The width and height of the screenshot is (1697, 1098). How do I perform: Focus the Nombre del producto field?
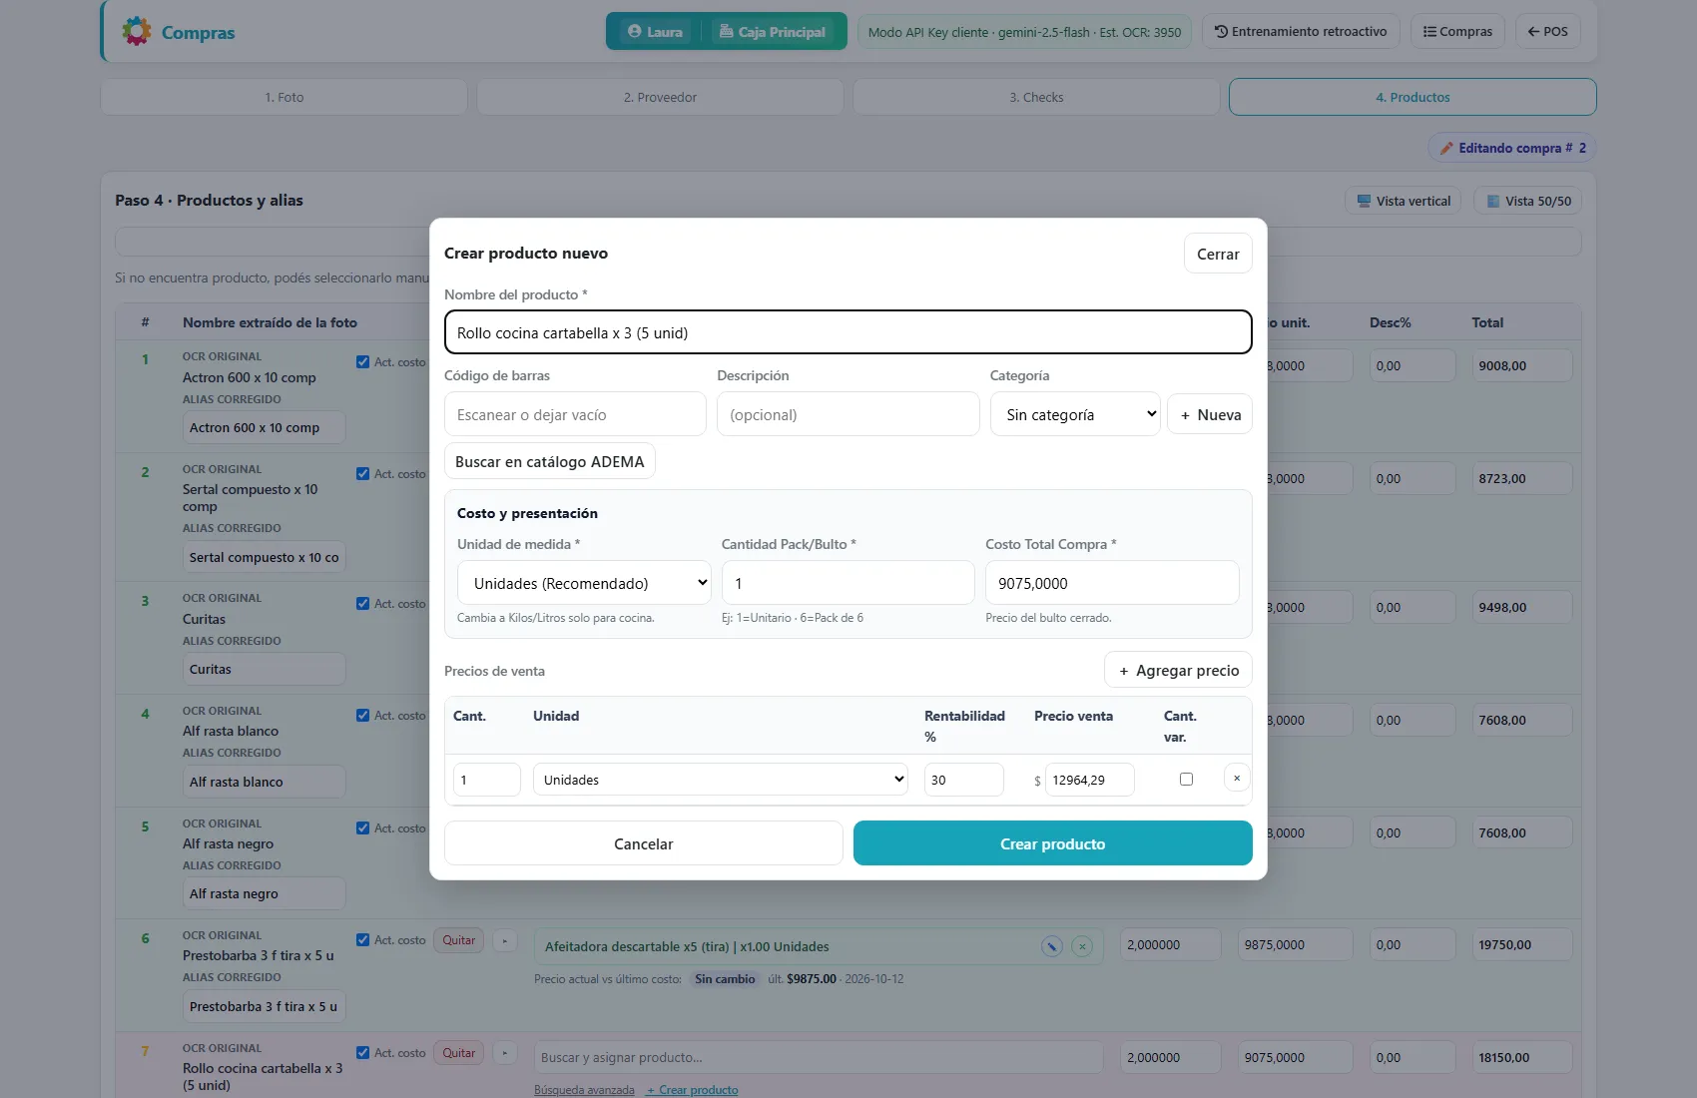[x=848, y=332]
